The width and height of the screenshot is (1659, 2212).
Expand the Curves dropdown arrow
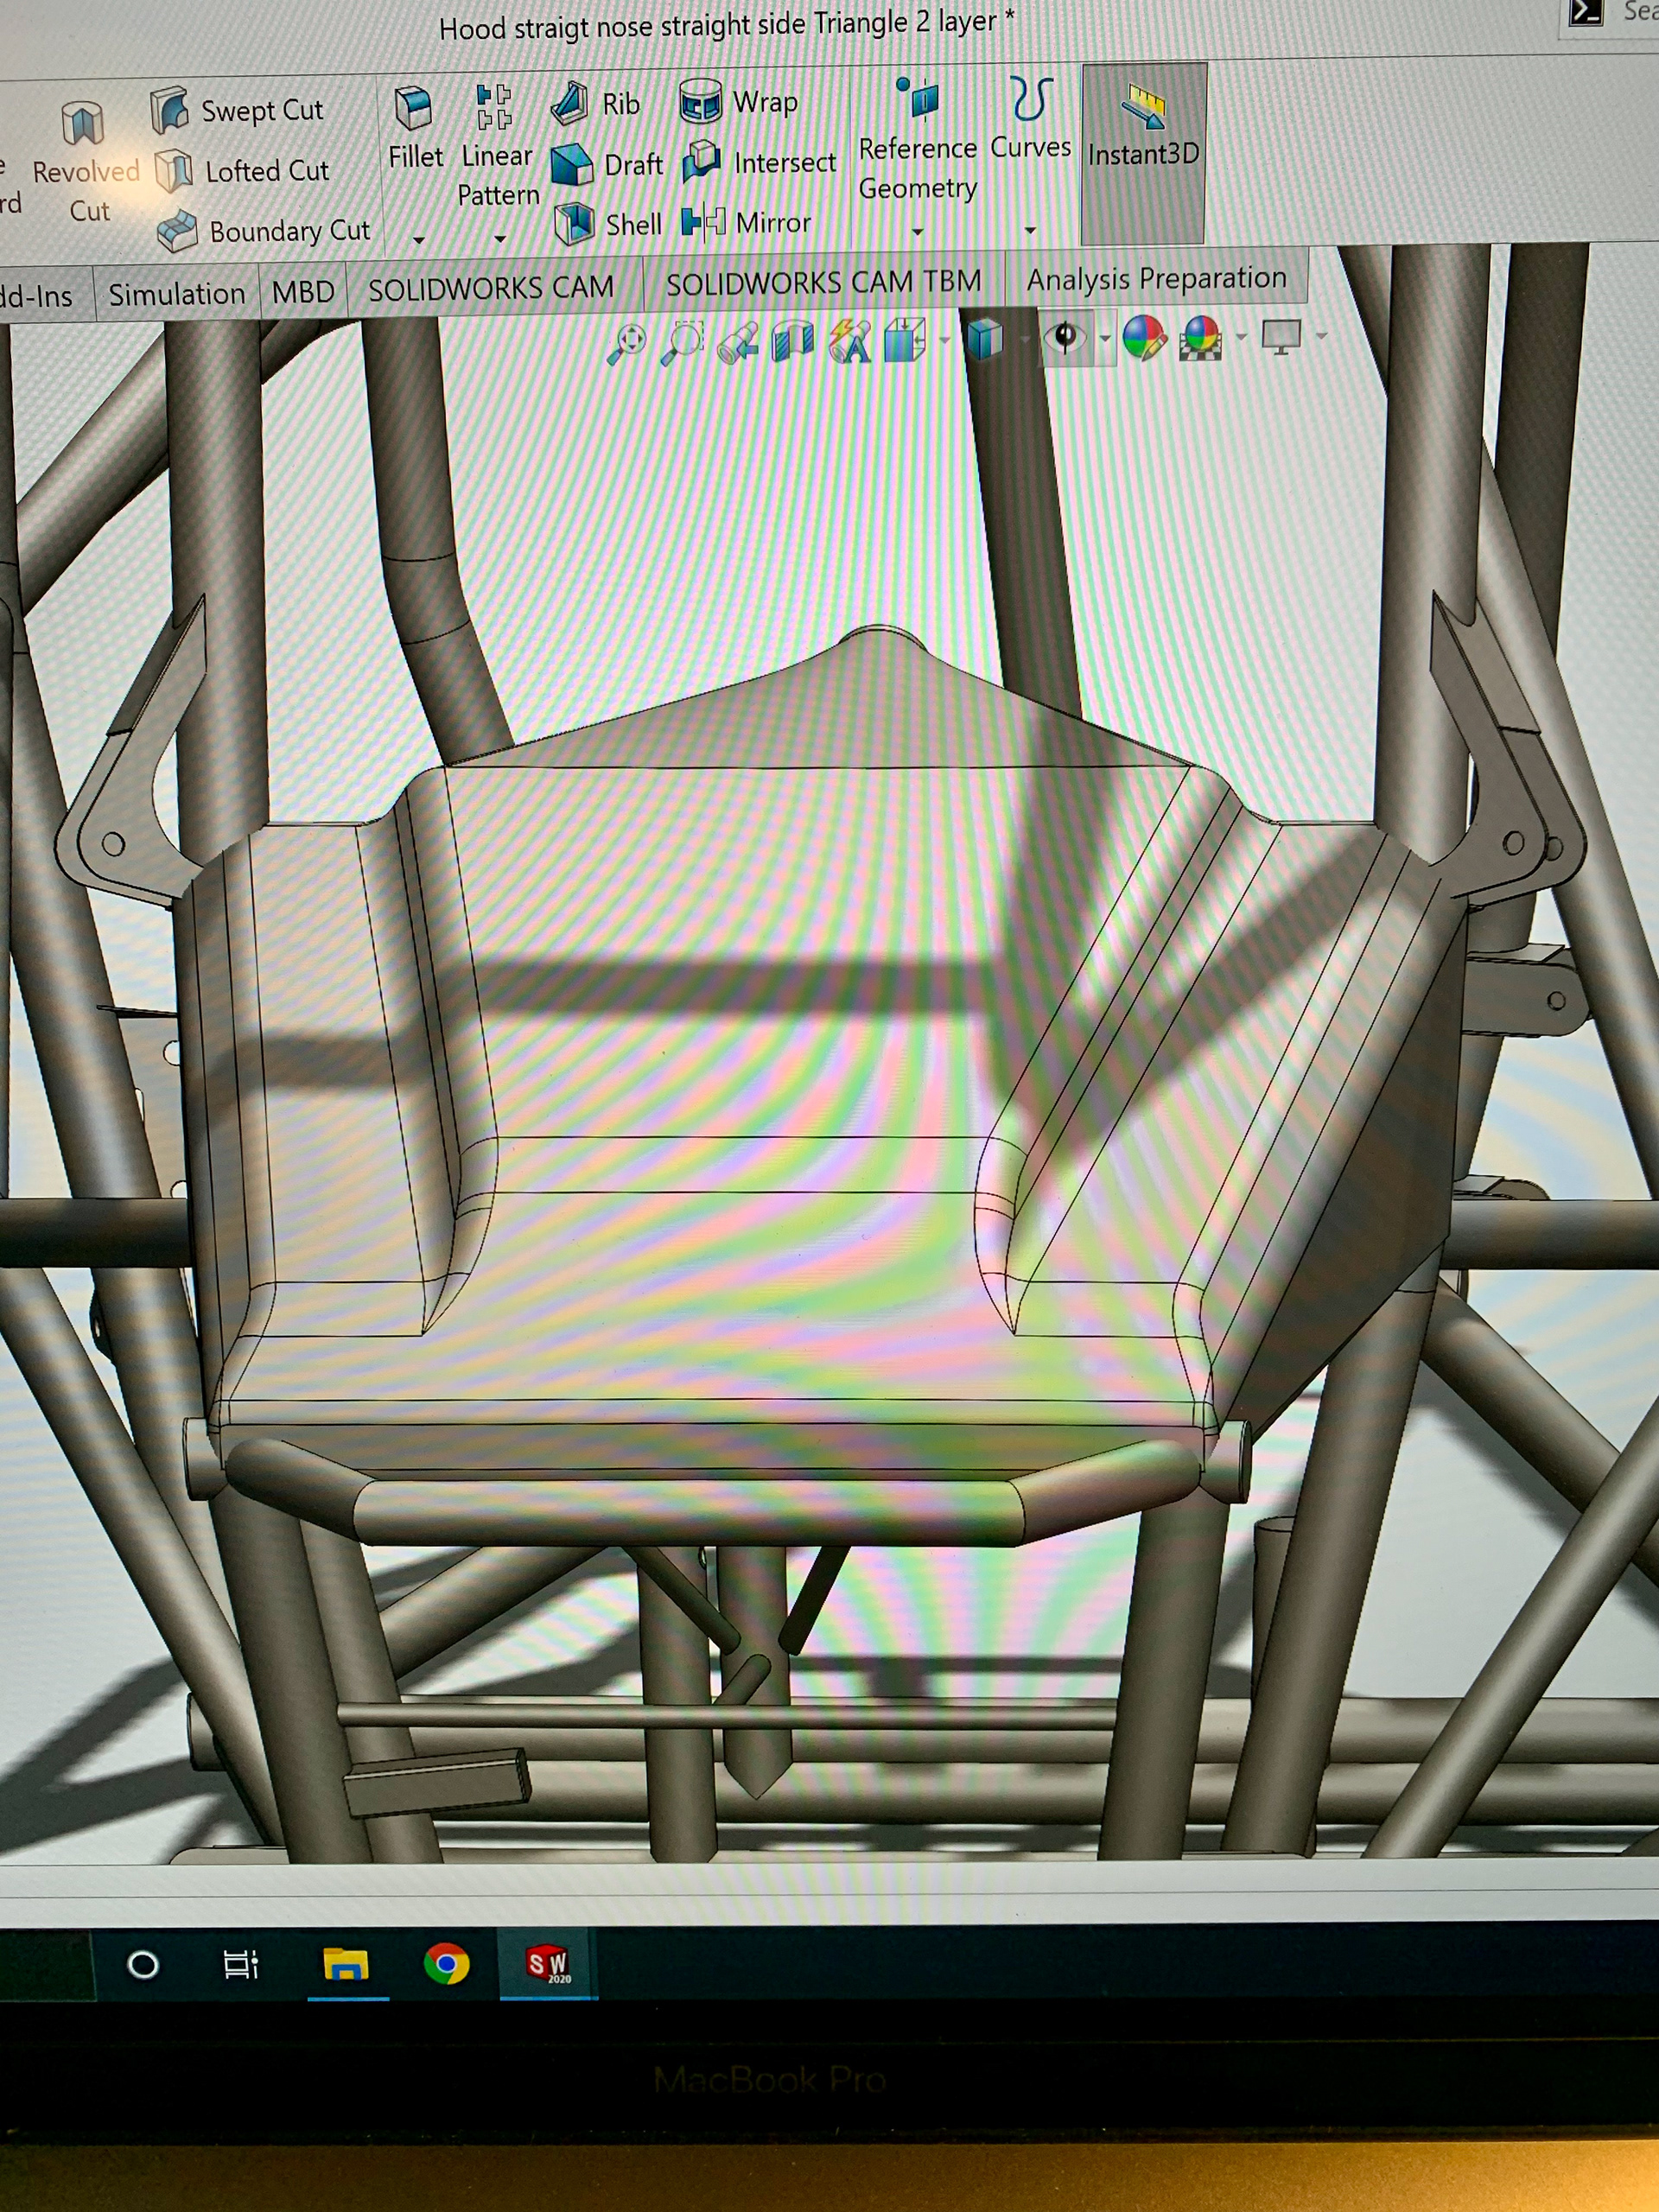coord(1030,231)
